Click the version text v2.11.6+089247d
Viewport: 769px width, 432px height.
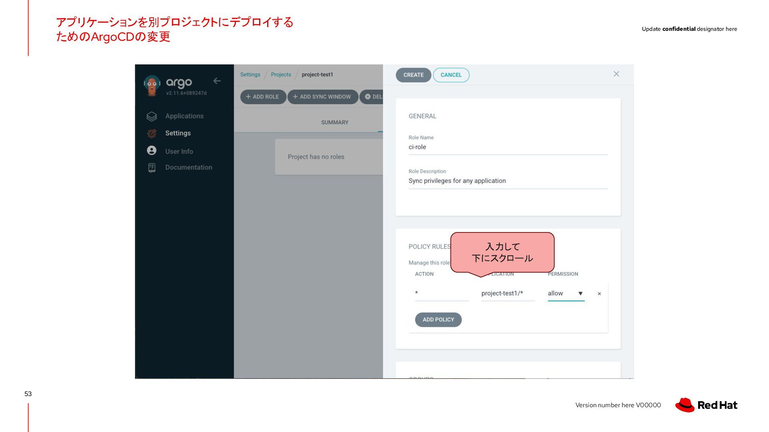point(186,93)
